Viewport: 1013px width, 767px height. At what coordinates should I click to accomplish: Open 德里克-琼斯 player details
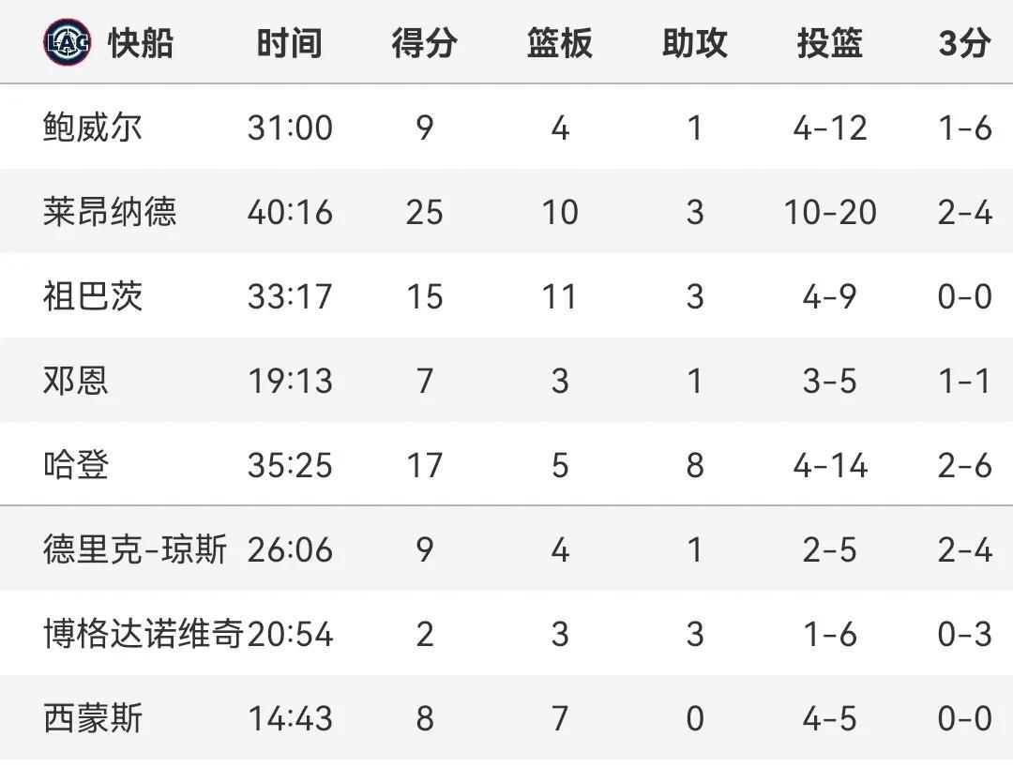(135, 549)
